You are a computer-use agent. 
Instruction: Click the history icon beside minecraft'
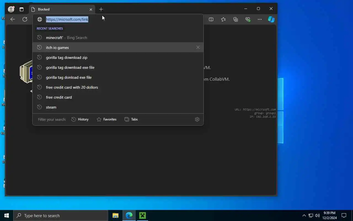coord(39,38)
